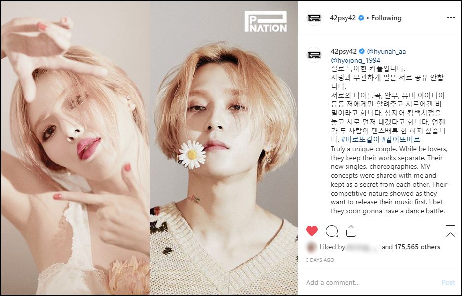Click the blurred liker avatar thumbnail
The height and width of the screenshot is (296, 462).
[x=311, y=247]
